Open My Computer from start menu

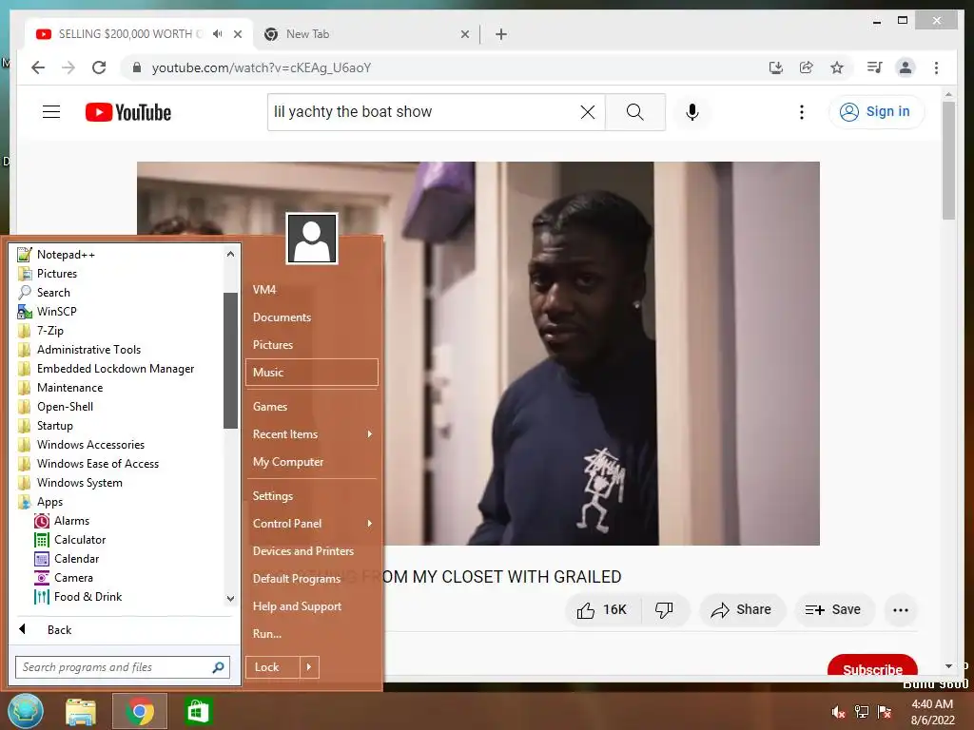312,462
